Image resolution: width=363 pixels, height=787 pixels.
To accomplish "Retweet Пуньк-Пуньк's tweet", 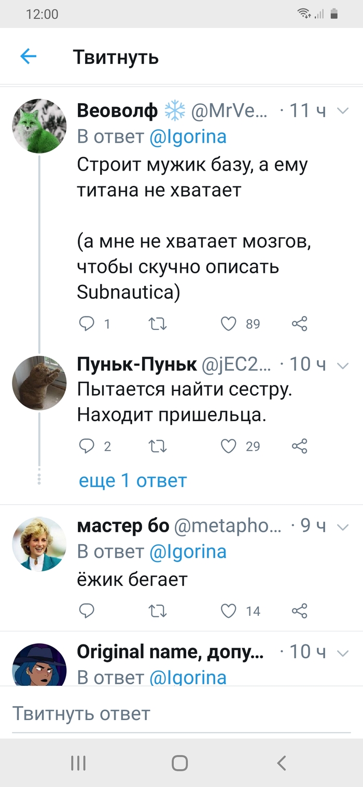I will click(x=157, y=446).
